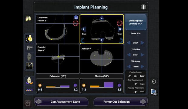The image size is (188, 109).
Task: Click the orange medial extension gap bar
Action: pos(51,87)
